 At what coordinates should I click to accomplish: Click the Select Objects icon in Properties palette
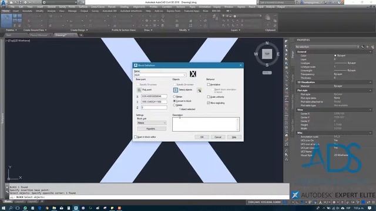(367, 47)
